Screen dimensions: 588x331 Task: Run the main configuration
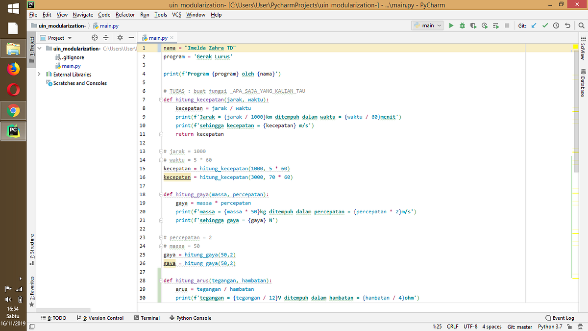click(451, 25)
